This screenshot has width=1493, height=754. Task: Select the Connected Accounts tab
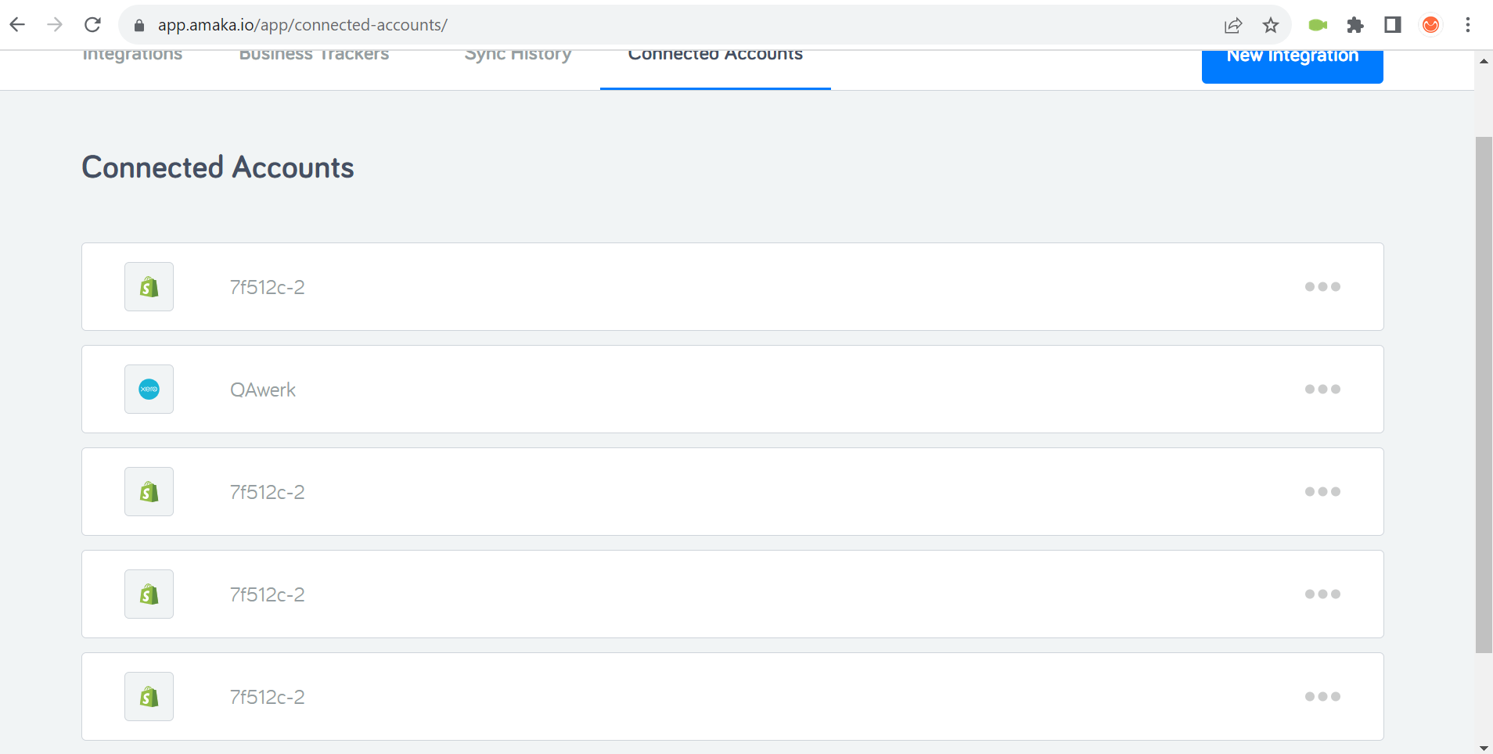click(x=715, y=55)
